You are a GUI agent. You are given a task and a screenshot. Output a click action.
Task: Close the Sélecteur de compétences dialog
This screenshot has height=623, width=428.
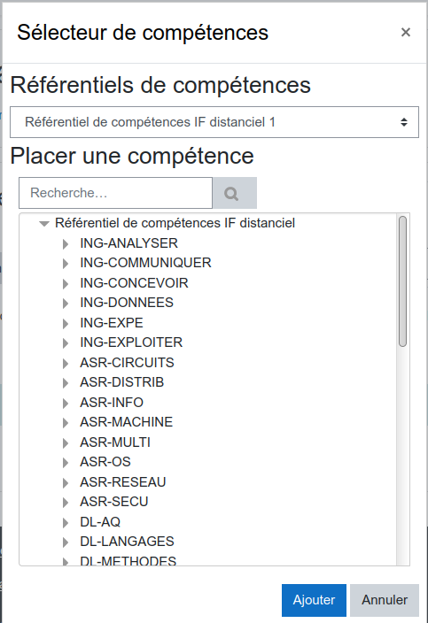tap(405, 32)
